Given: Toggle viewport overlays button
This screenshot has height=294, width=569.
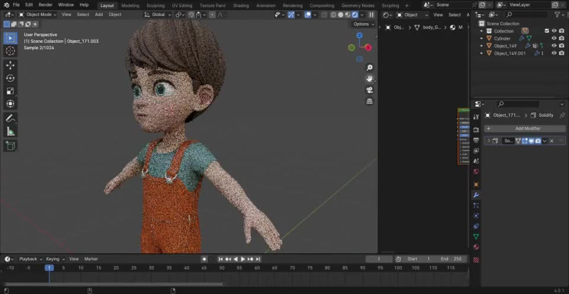Looking at the screenshot, I should (x=308, y=15).
